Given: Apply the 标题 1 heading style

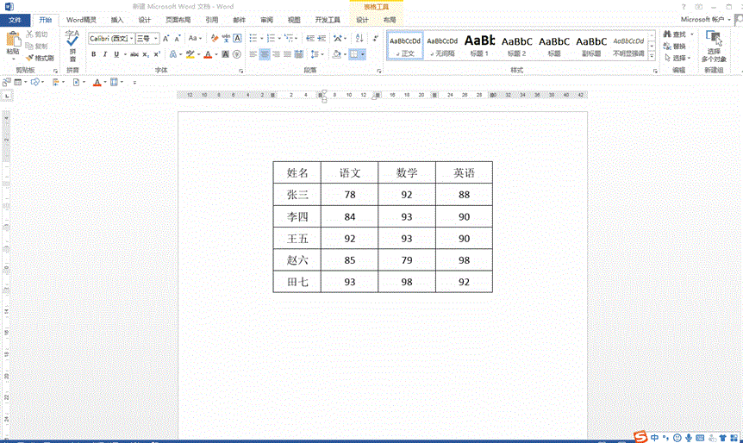Looking at the screenshot, I should [479, 45].
